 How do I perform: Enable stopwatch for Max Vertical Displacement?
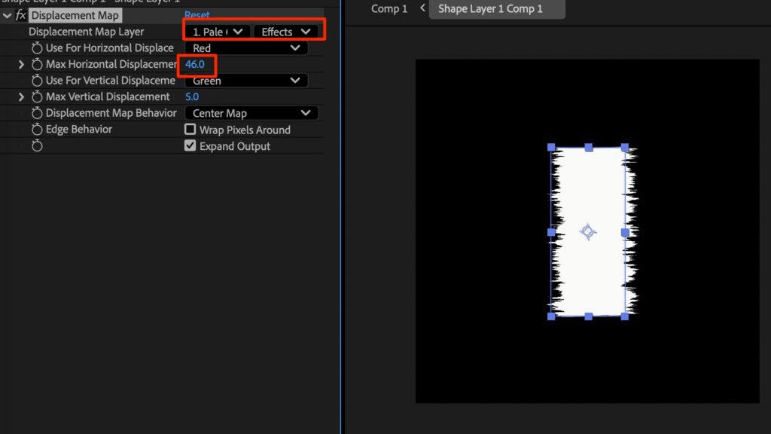(x=37, y=97)
